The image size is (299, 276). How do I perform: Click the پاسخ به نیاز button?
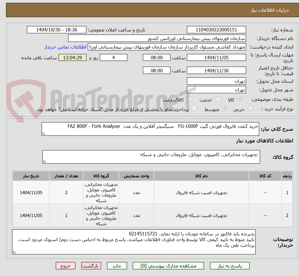pos(230,266)
